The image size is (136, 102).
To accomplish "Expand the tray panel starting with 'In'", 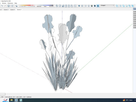I will pyautogui.click(x=135, y=24).
